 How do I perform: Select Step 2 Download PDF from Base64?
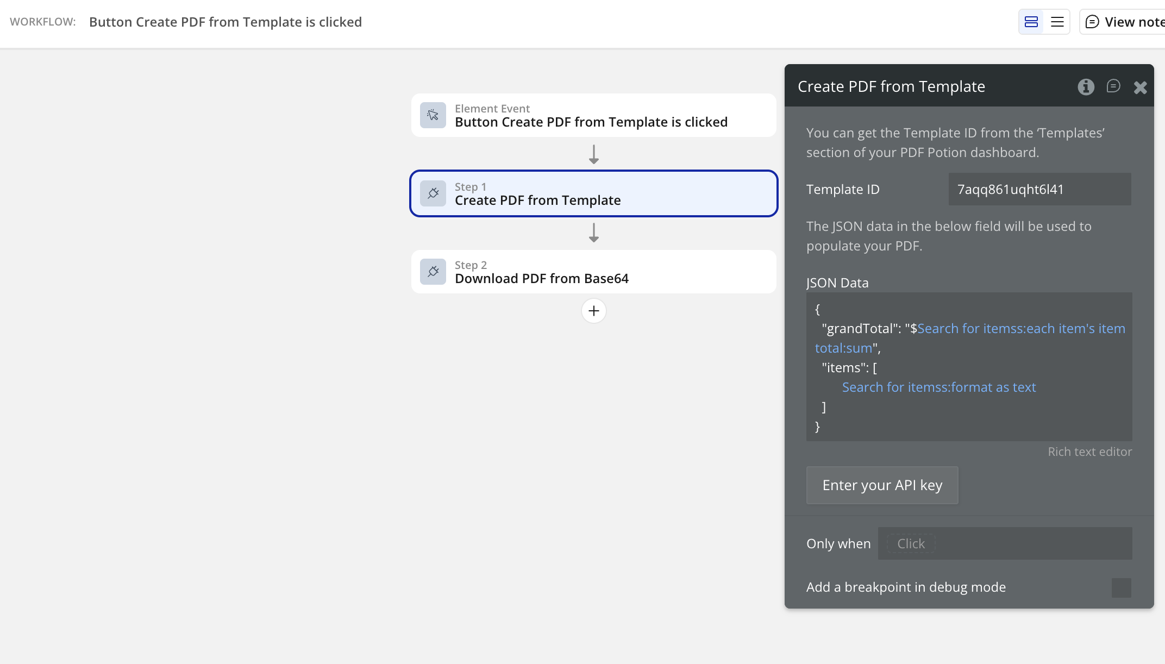point(593,272)
